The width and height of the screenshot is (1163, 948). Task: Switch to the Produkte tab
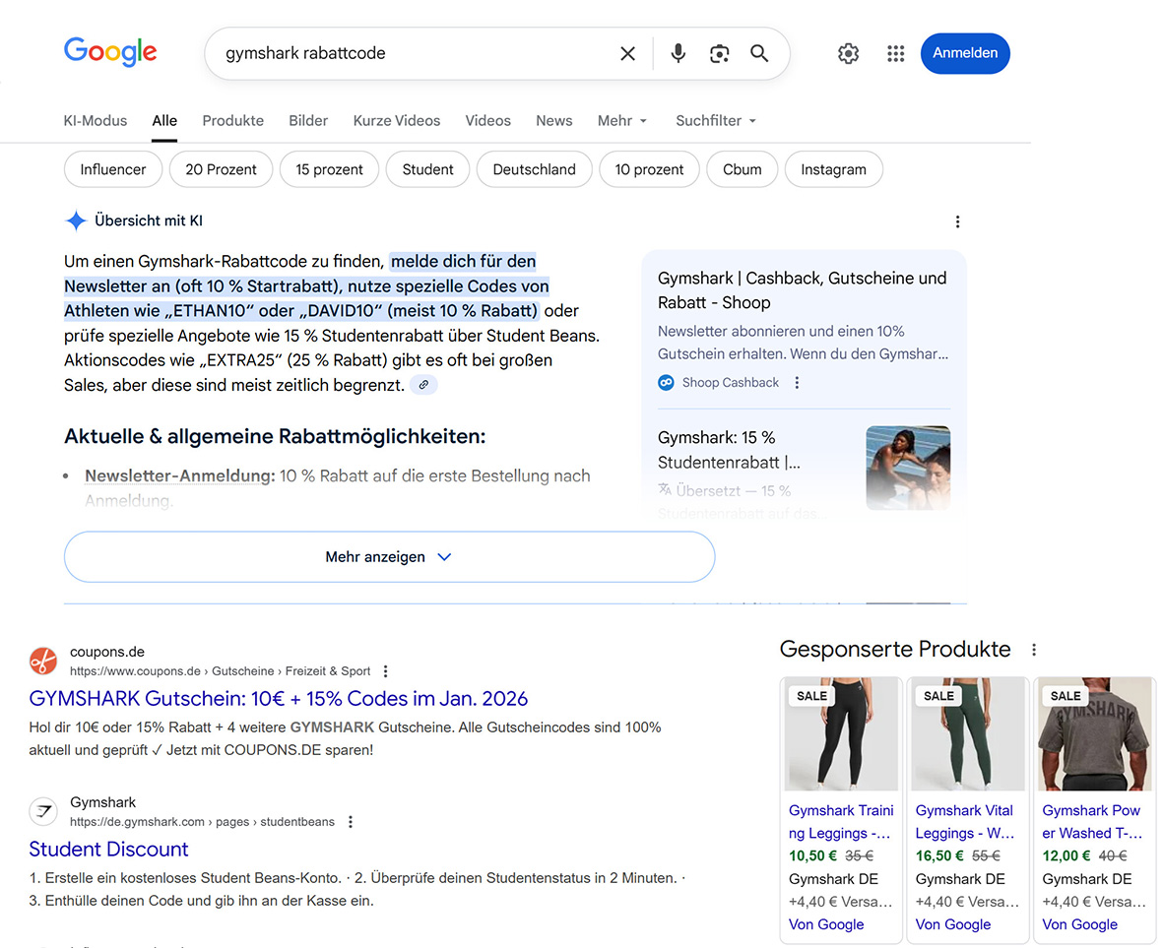coord(232,120)
